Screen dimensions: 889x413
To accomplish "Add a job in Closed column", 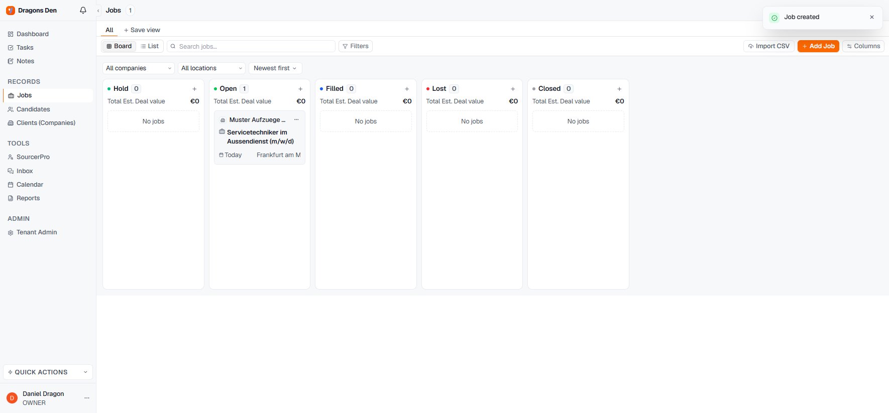I will click(619, 89).
